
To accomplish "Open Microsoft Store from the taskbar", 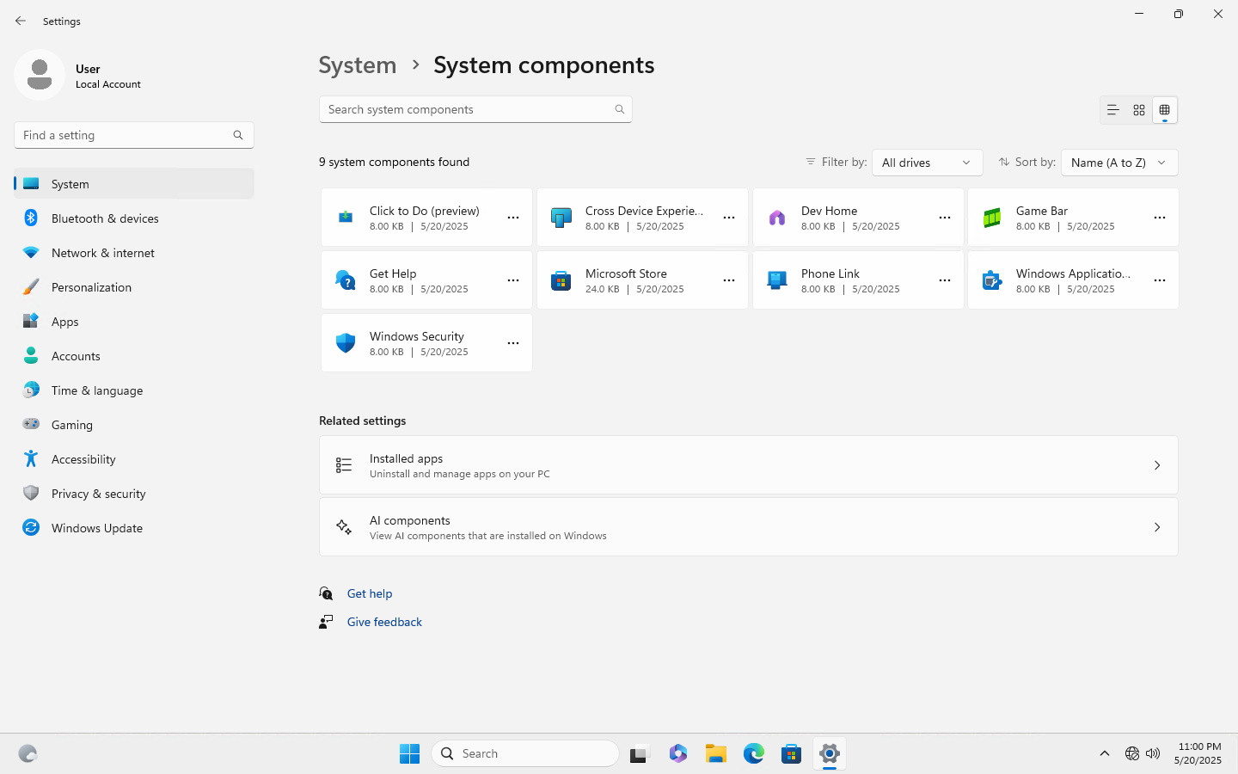I will pos(792,753).
